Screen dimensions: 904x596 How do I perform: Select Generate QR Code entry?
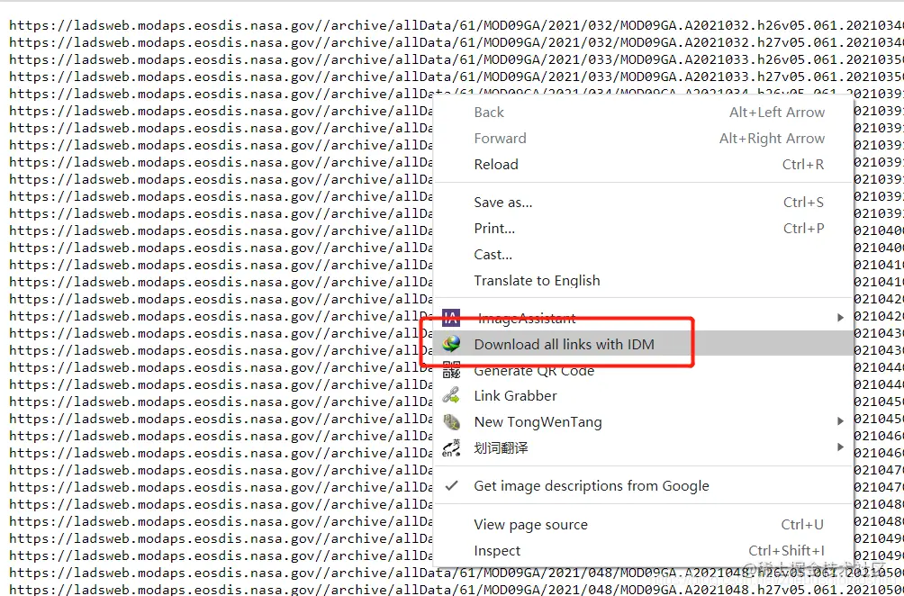[x=643, y=370]
